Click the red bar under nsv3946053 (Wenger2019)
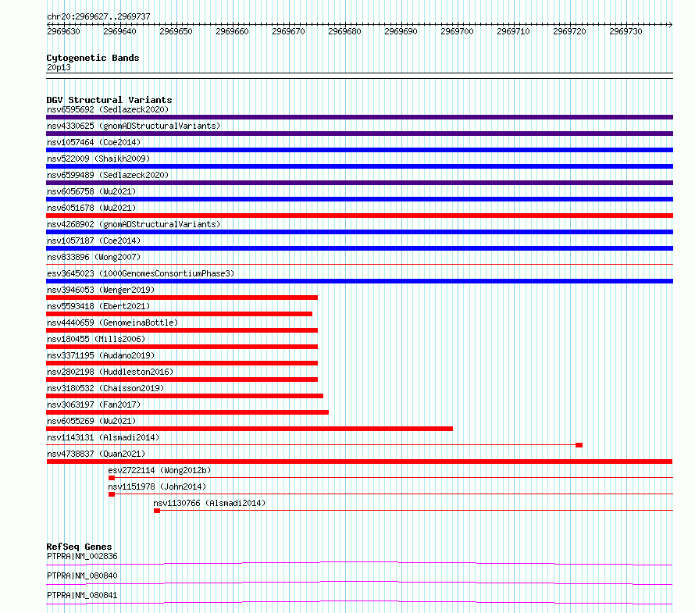The width and height of the screenshot is (695, 613). [x=182, y=298]
